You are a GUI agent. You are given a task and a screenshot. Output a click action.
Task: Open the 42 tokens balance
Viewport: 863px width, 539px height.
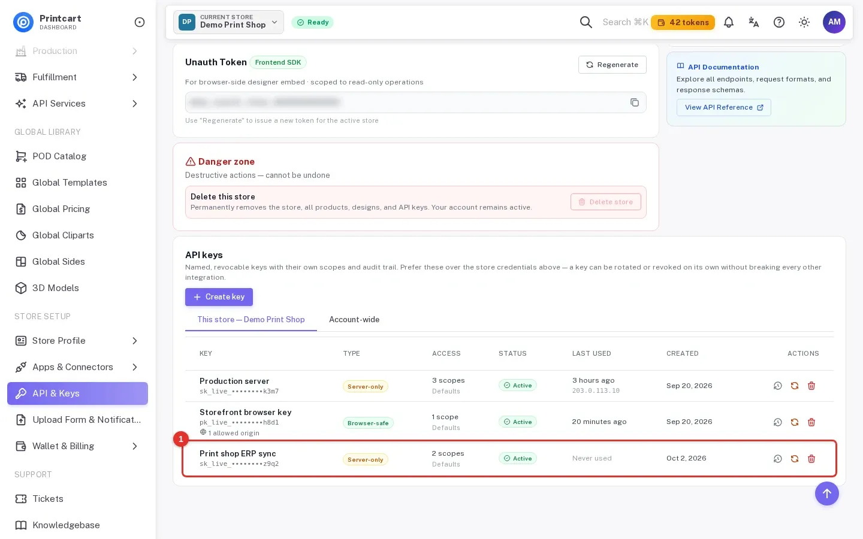click(683, 22)
